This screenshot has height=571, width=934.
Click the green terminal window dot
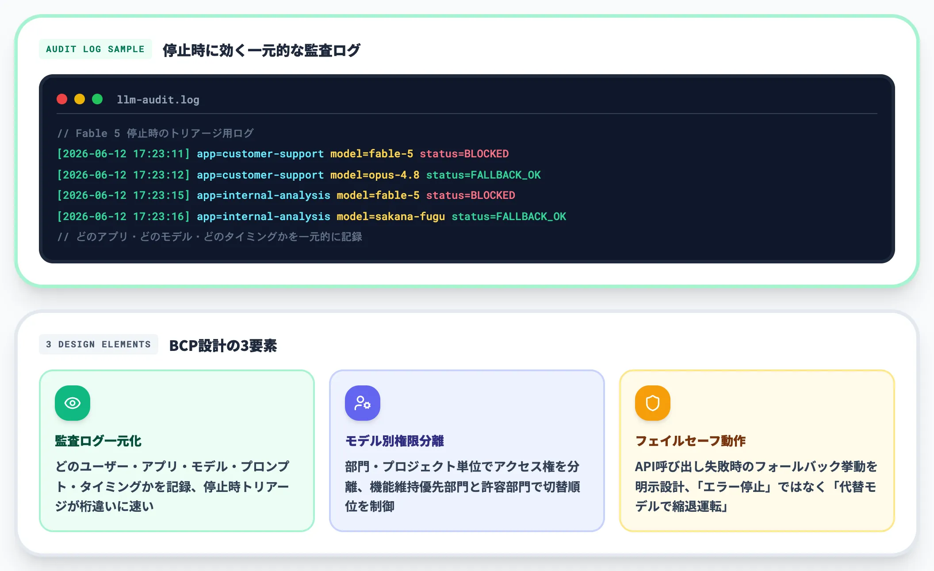(x=97, y=99)
